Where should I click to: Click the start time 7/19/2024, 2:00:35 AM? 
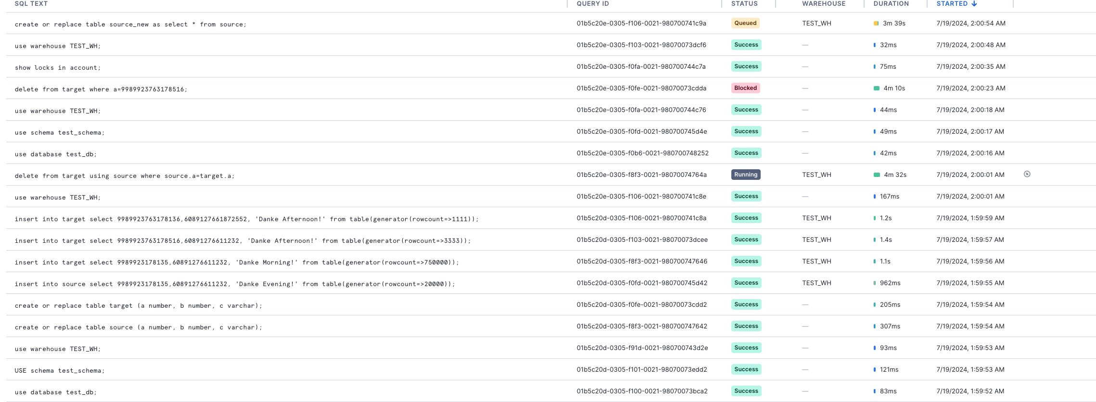971,66
